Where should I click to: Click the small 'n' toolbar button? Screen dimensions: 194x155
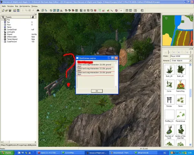pyautogui.click(x=121, y=11)
